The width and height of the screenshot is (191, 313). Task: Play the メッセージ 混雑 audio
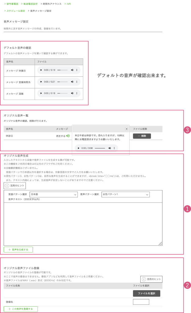(41, 93)
